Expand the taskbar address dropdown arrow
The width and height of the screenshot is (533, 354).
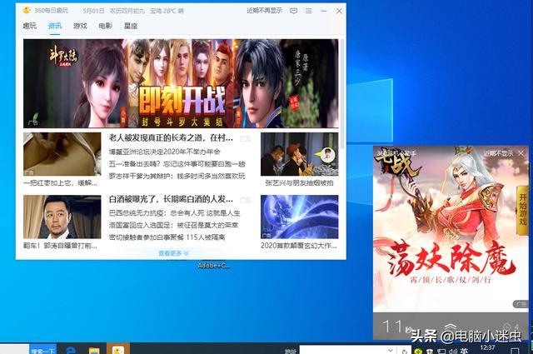coord(391,350)
